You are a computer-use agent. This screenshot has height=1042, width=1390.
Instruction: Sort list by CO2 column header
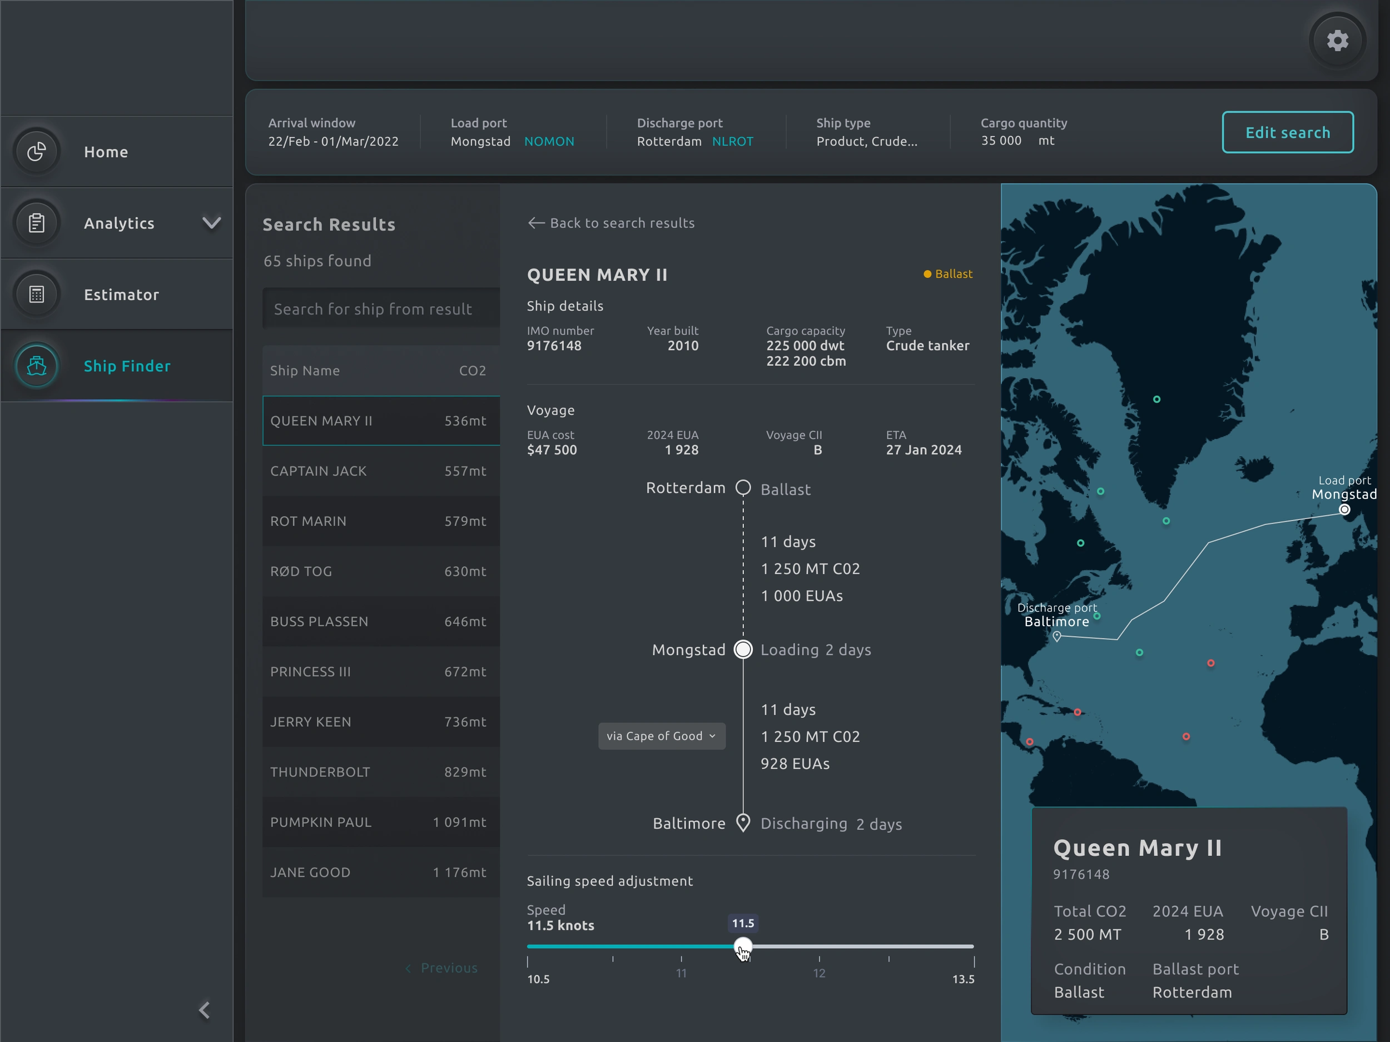pyautogui.click(x=472, y=371)
